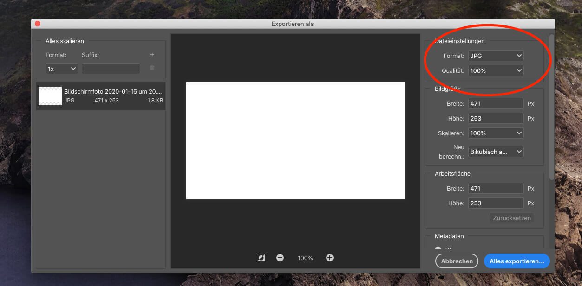Open the 1x scale size dropdown
Viewport: 582px width, 286px height.
[62, 69]
